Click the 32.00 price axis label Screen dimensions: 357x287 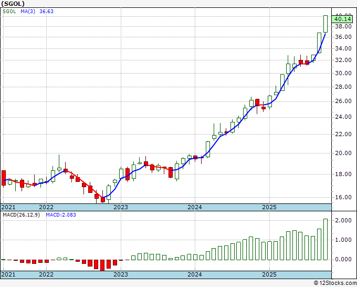tap(343, 60)
